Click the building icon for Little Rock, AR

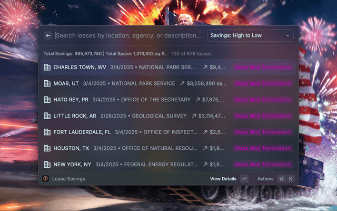coord(47,116)
